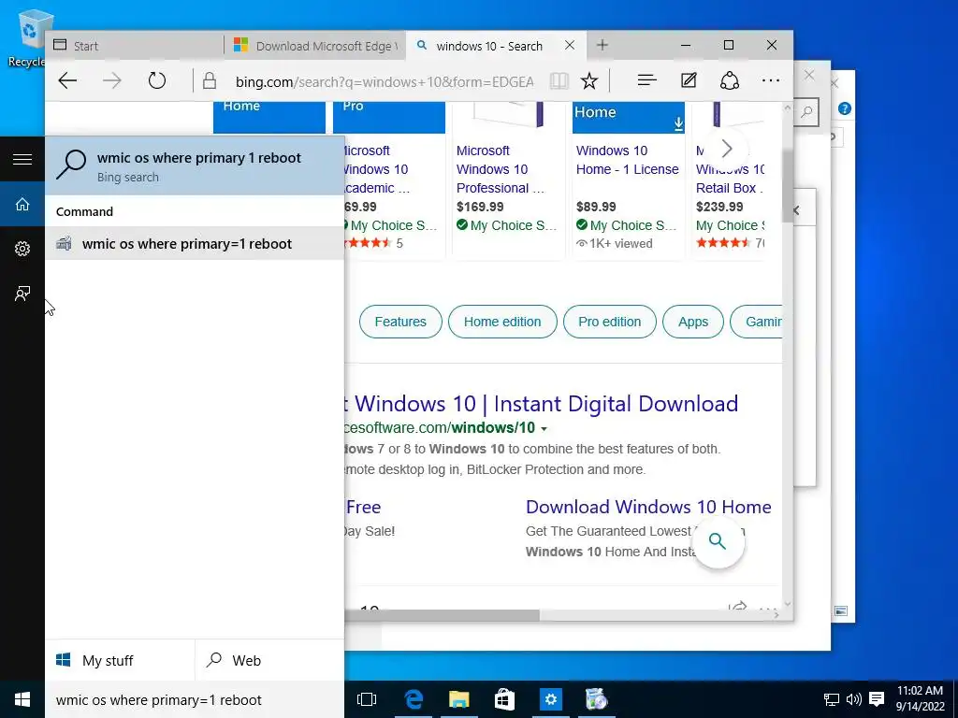This screenshot has height=718, width=958.
Task: Make a Web Note
Action: click(689, 80)
